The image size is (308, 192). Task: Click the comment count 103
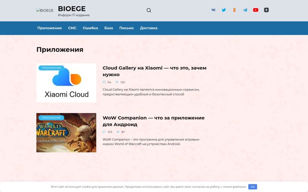110,132
